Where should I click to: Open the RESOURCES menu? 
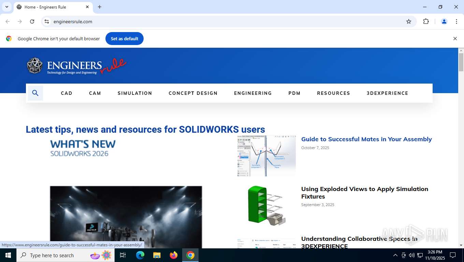click(x=333, y=93)
